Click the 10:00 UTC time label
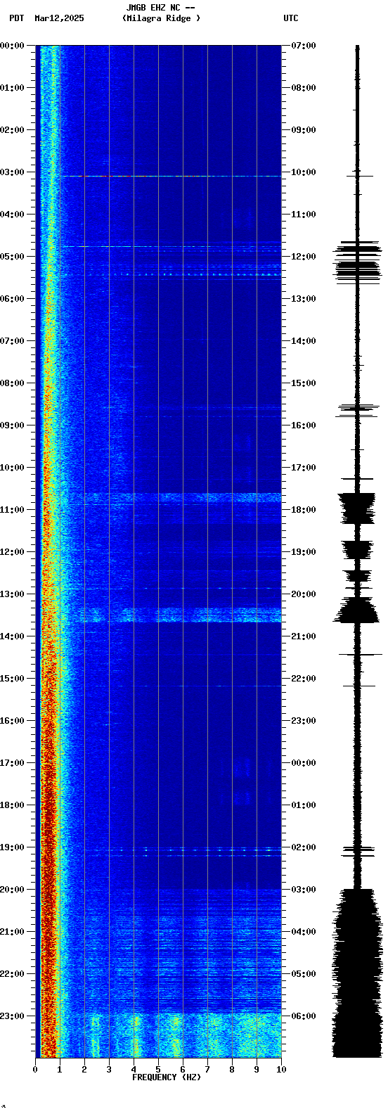 [x=304, y=172]
